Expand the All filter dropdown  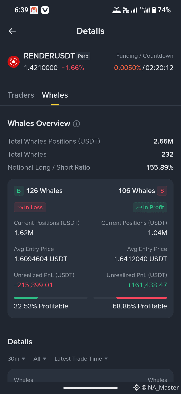pyautogui.click(x=40, y=359)
